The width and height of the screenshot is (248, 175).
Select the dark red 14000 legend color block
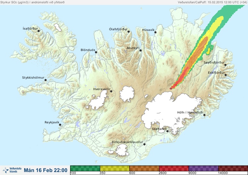point(233,168)
